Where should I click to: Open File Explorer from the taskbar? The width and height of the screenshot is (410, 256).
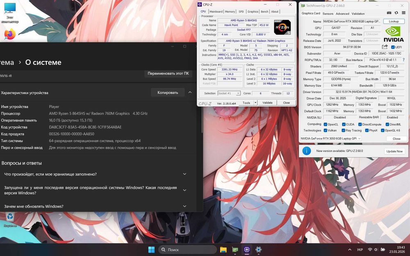tap(223, 249)
